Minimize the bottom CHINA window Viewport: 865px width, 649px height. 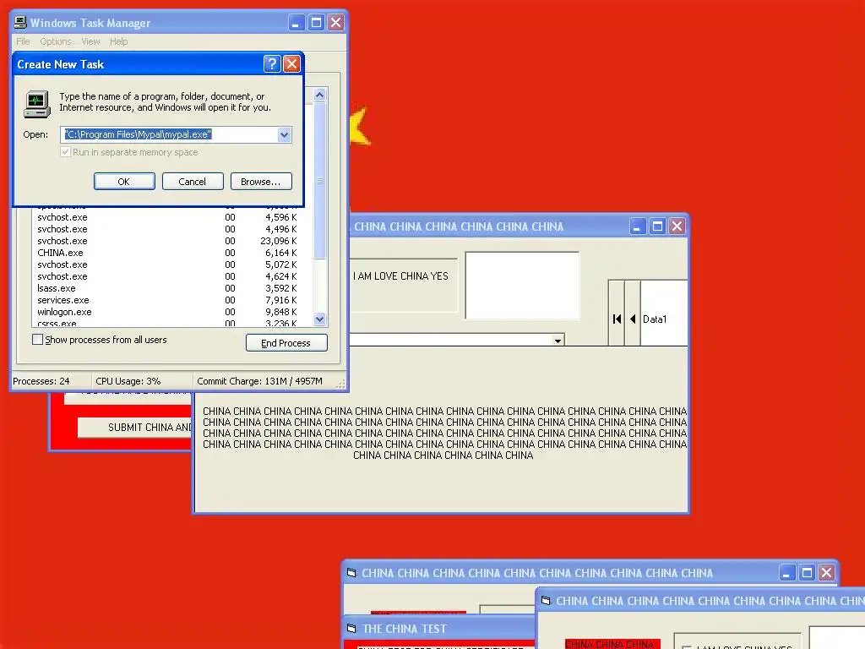pyautogui.click(x=786, y=573)
